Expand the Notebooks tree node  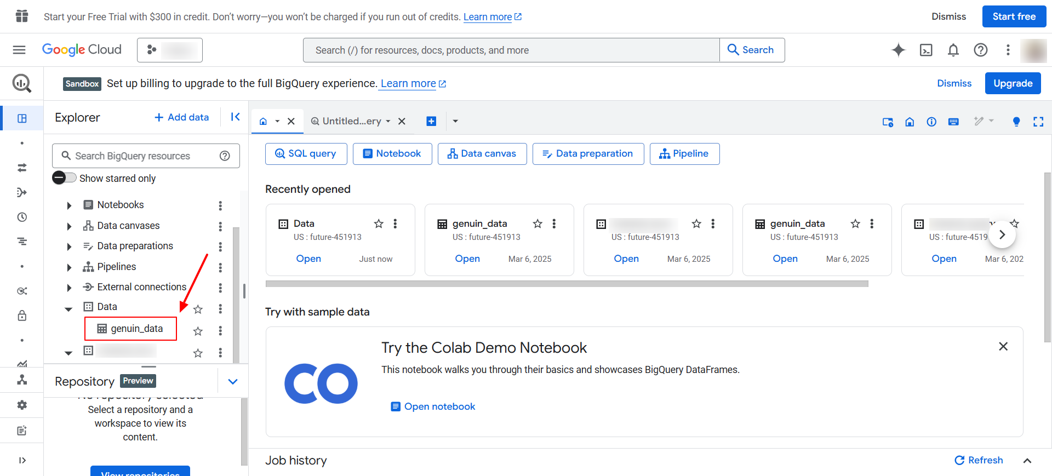click(x=69, y=205)
